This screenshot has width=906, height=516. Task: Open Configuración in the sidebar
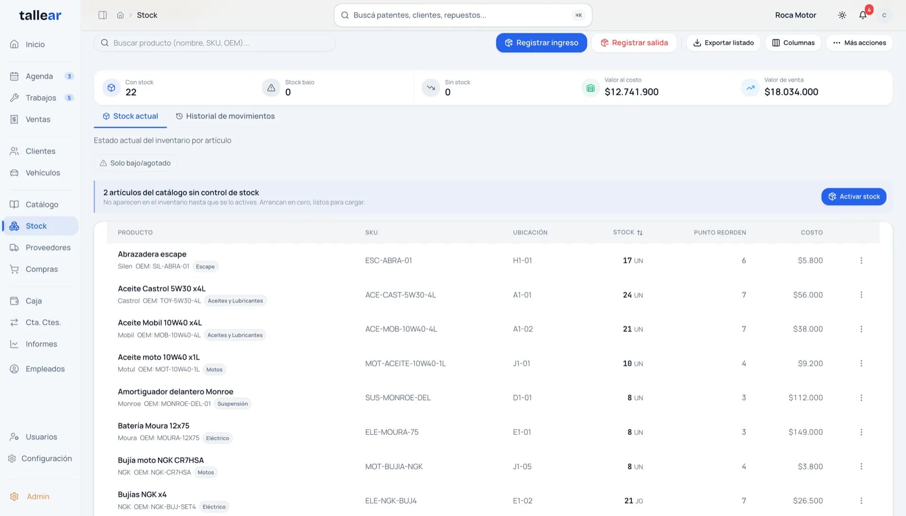42,458
